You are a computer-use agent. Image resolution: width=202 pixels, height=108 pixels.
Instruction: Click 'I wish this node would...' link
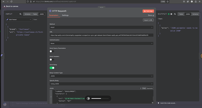(x=168, y=103)
